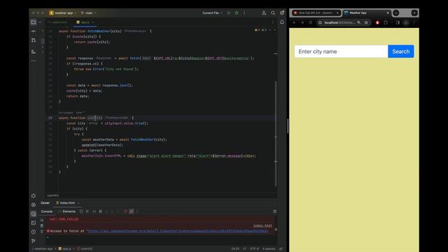Click the net::ERR_FAILED console message

[x=64, y=219]
